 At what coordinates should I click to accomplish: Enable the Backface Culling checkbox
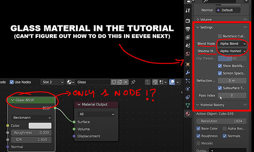(x=220, y=36)
